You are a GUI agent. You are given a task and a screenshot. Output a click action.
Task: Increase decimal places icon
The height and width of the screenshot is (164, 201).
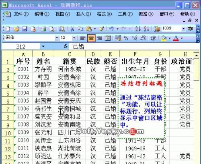coord(135,38)
